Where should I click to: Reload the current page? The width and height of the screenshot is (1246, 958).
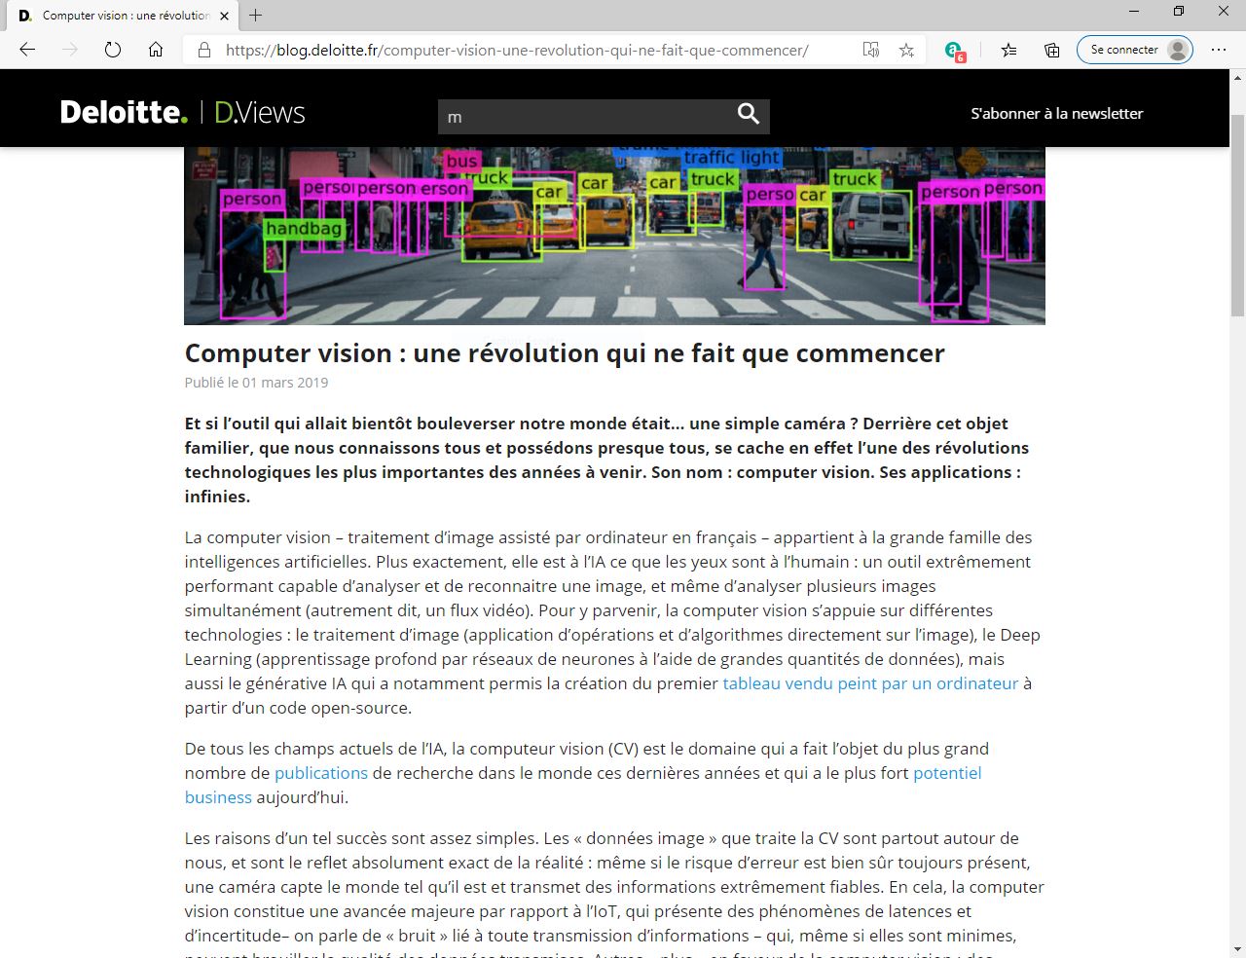coord(113,50)
